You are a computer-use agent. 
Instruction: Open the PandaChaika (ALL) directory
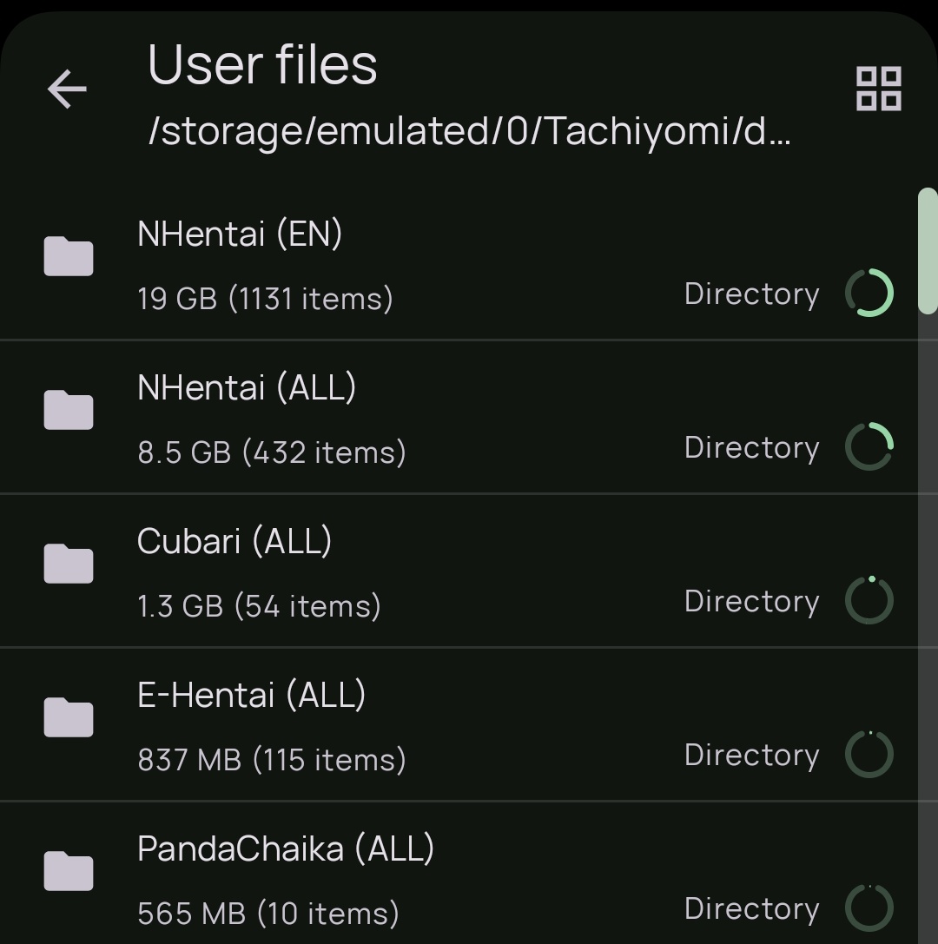pyautogui.click(x=286, y=848)
